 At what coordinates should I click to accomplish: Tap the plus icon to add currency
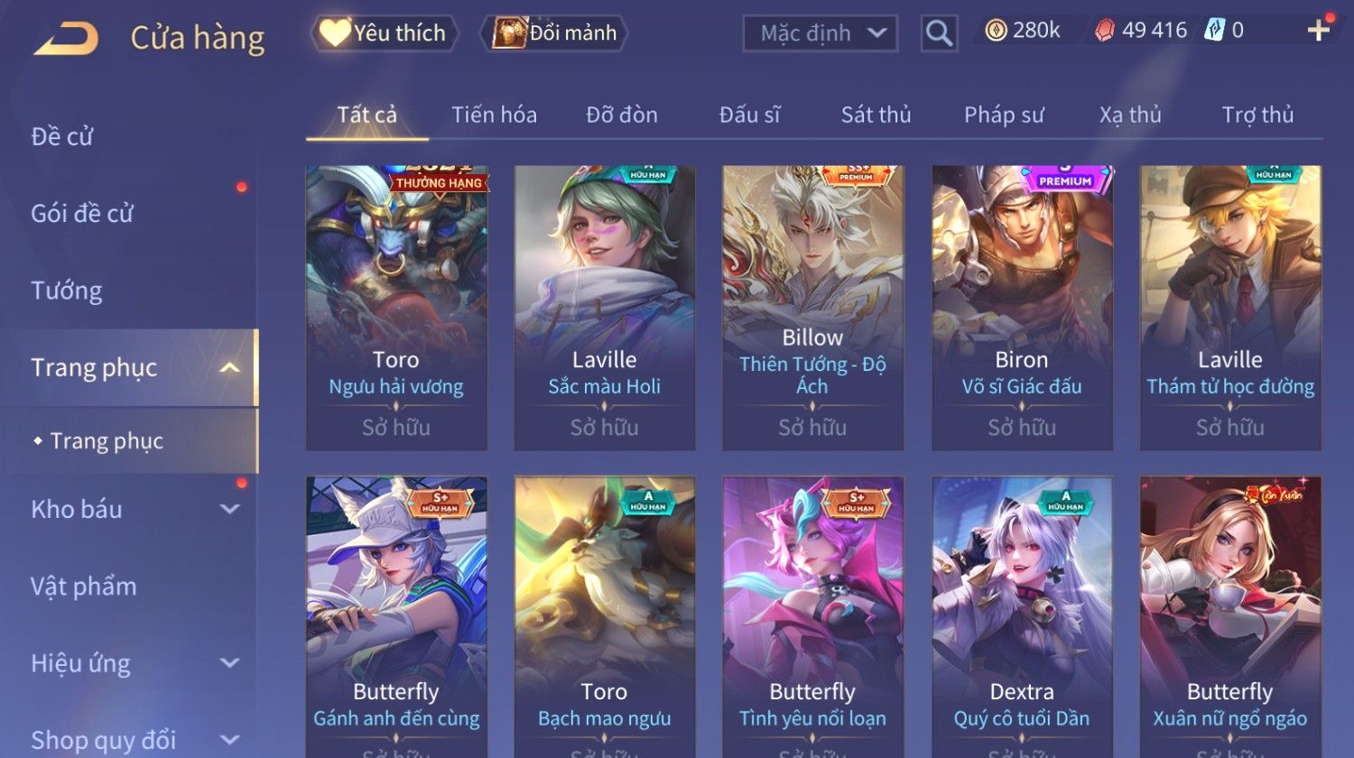pyautogui.click(x=1318, y=31)
